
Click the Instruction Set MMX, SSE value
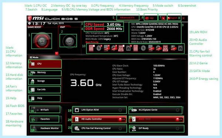pyautogui.click(x=167, y=97)
